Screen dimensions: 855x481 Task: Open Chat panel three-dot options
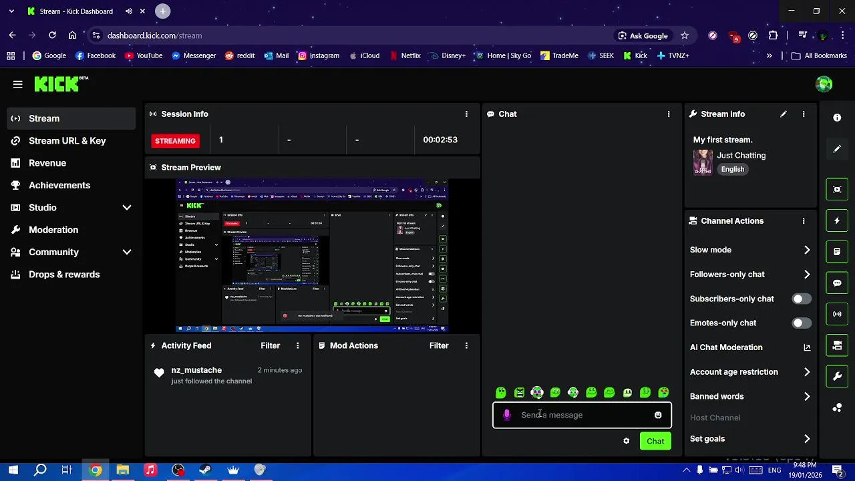click(x=669, y=114)
